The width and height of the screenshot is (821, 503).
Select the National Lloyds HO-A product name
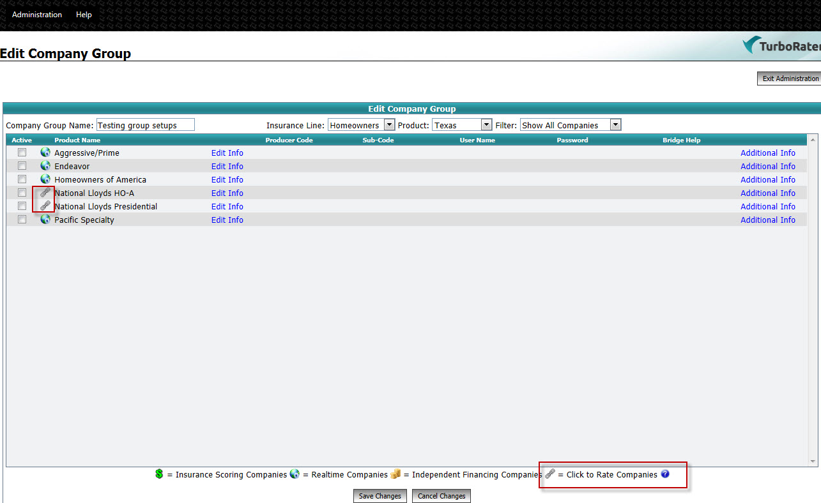coord(95,193)
